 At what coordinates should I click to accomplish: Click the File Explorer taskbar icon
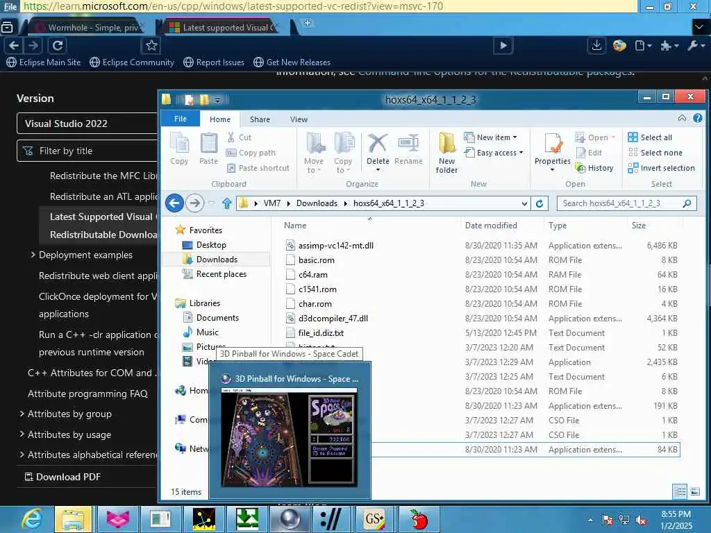73,519
